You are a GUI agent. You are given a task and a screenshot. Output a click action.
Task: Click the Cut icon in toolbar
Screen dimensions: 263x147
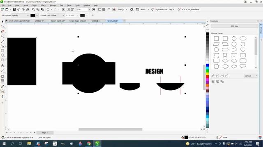click(33, 9)
